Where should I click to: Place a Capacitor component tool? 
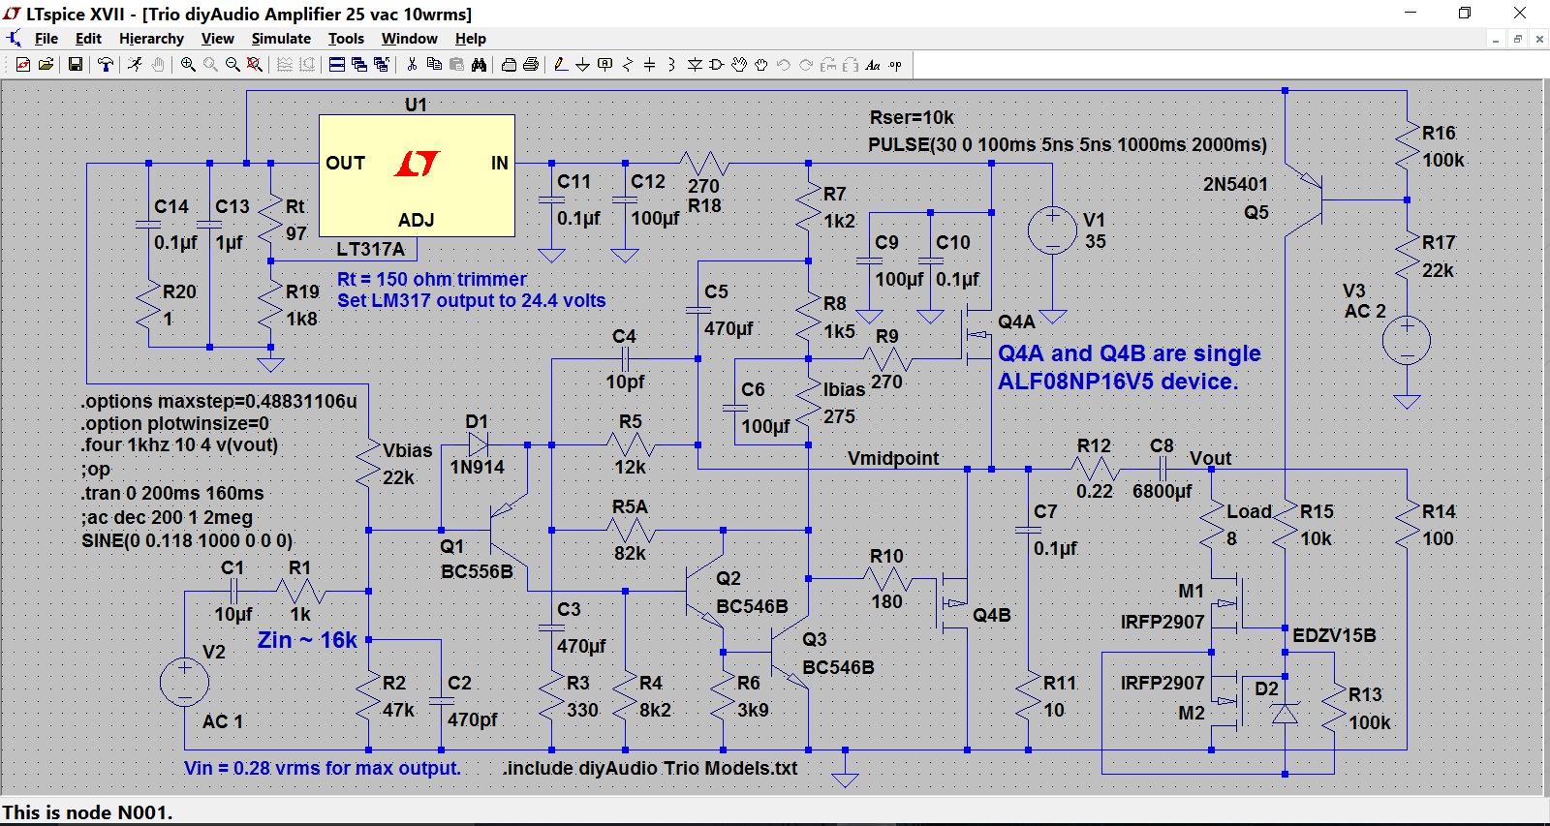pyautogui.click(x=649, y=65)
